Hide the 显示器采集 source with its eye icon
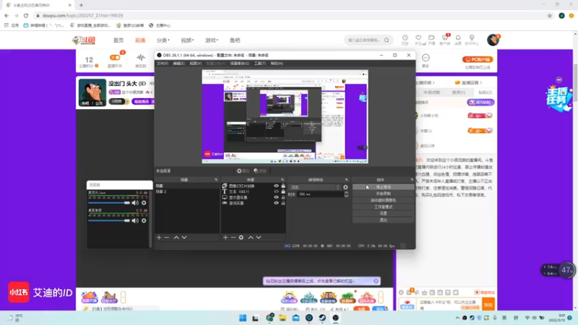 click(x=276, y=197)
